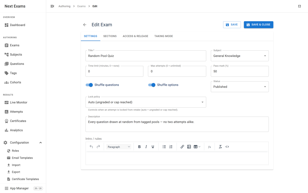Click the Intro / rules editor body
Viewport: 308px width, 193px height.
[177, 158]
